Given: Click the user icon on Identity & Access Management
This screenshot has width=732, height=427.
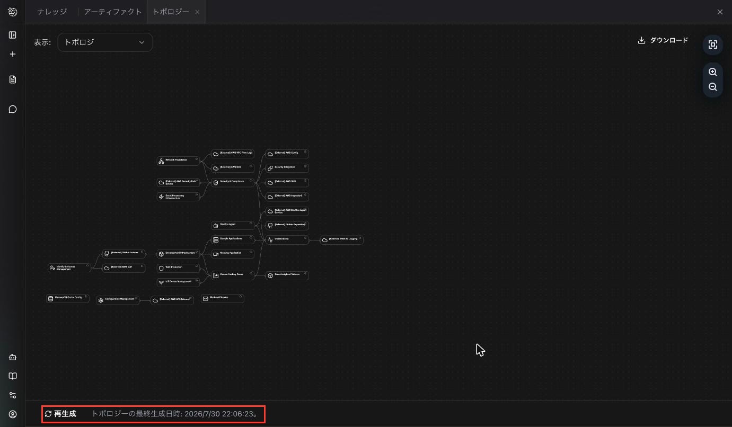Looking at the screenshot, I should click(52, 269).
